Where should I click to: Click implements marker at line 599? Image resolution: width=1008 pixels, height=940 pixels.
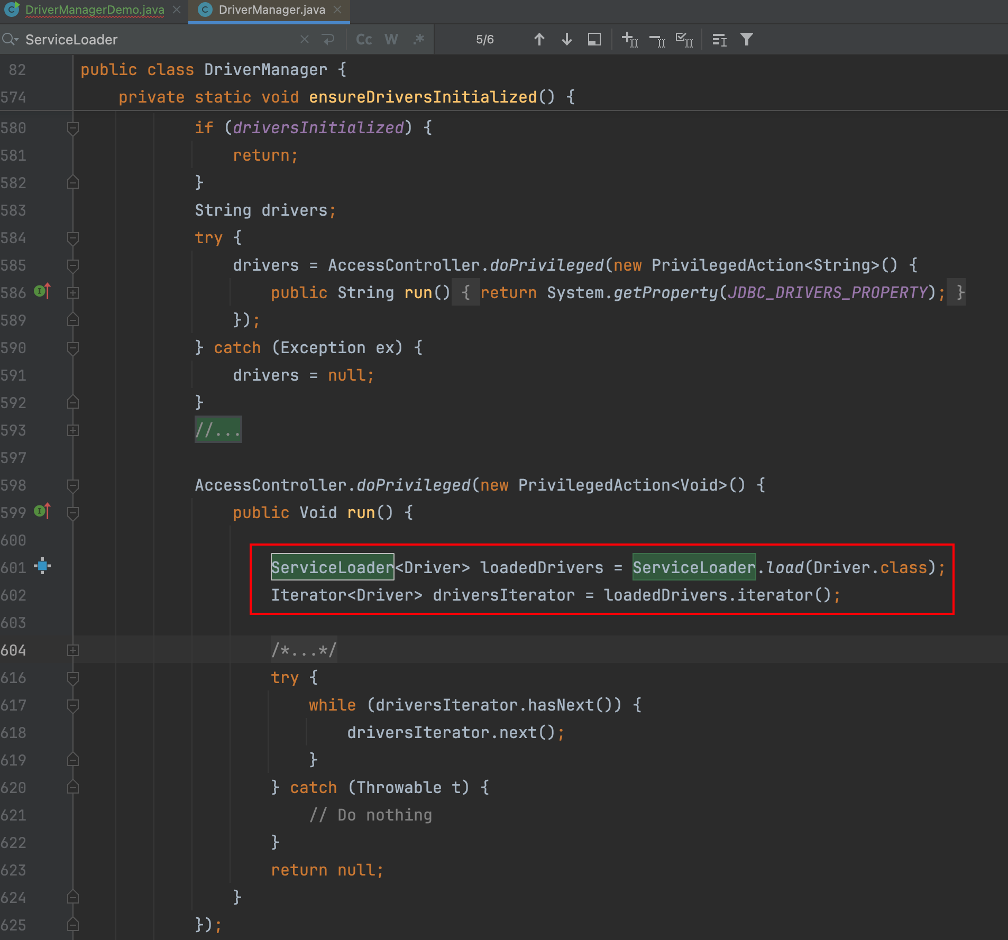coord(42,511)
